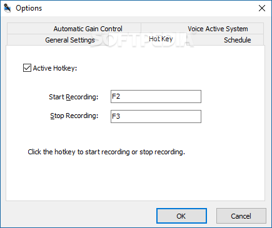Click the "Stop Recording:" label
This screenshot has width=272, height=228.
[x=74, y=116]
